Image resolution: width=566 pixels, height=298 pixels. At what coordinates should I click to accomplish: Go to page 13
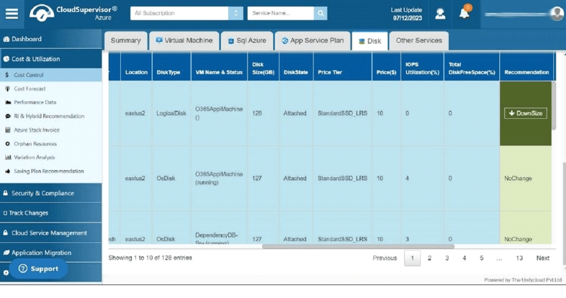(519, 258)
